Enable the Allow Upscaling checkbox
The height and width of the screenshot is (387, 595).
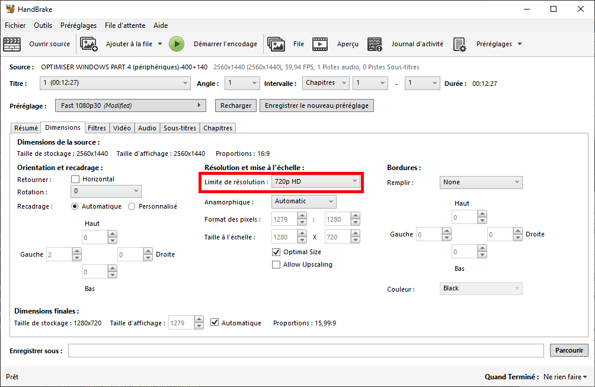[276, 264]
